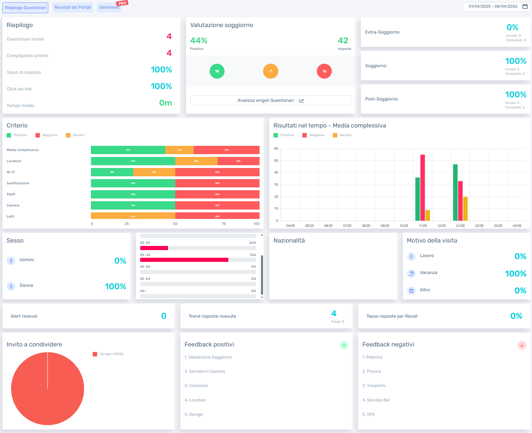
Task: Open the Extra-Soggiorno card
Action: pos(446,32)
